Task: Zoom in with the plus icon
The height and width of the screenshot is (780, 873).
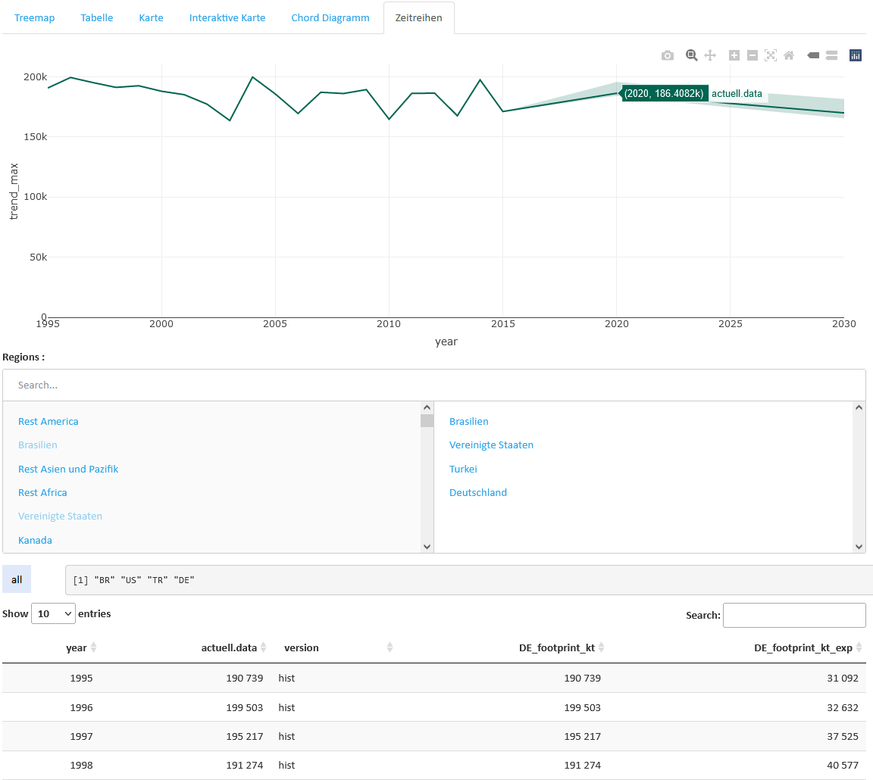Action: (x=734, y=55)
